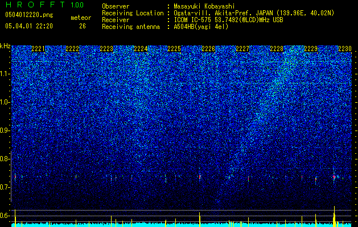Viewport: 358px width, 227px height.
Task: Click the 0.6 frequency axis label
Action: (x=5, y=216)
